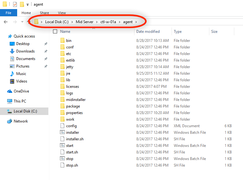The width and height of the screenshot is (243, 180).
Task: Click the Network icon in navigation pane
Action: click(9, 121)
